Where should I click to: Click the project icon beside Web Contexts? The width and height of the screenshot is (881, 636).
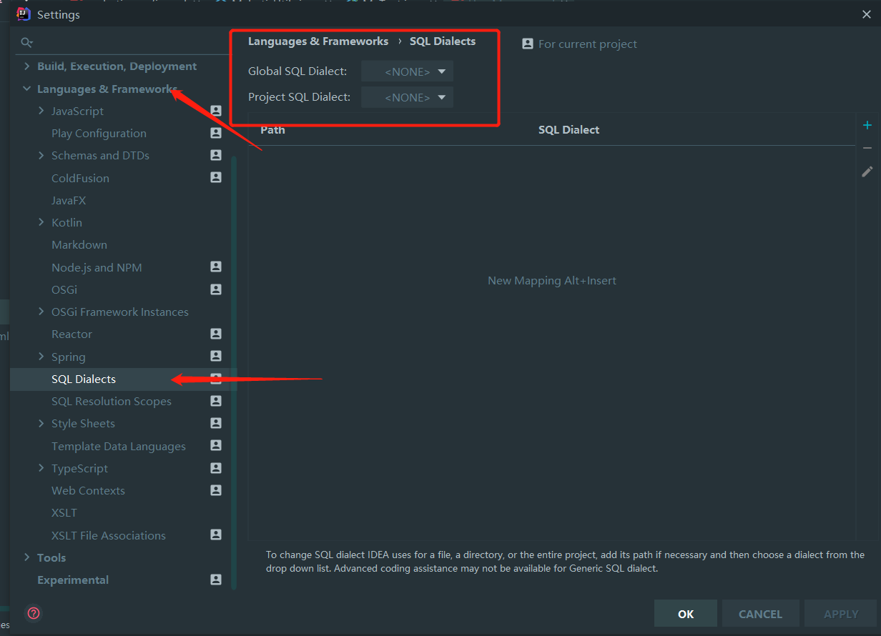pos(216,490)
